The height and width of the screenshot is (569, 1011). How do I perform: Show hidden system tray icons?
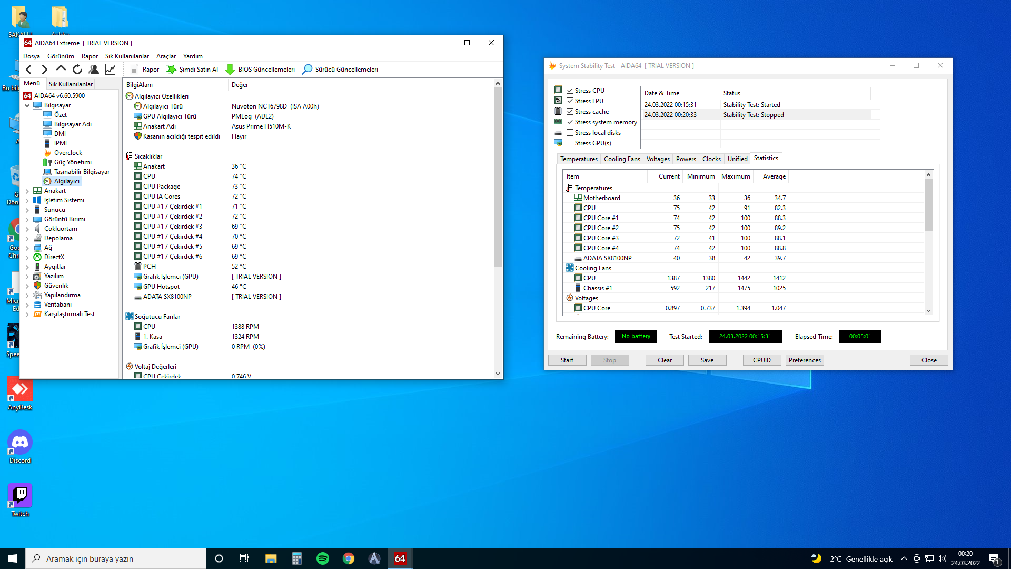tap(904, 559)
